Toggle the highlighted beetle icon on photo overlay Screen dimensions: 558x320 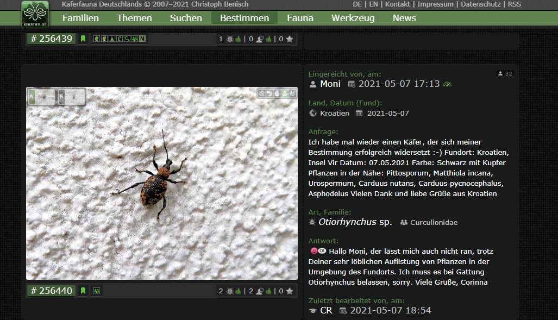point(285,93)
